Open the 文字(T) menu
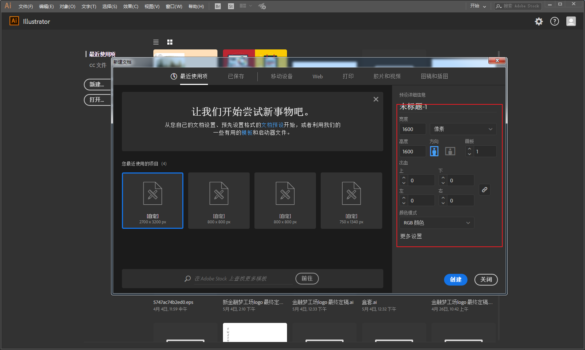Screen dimensions: 585x350 (x=89, y=6)
